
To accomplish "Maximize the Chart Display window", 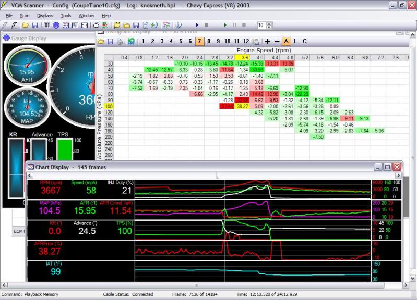I will pyautogui.click(x=387, y=167).
